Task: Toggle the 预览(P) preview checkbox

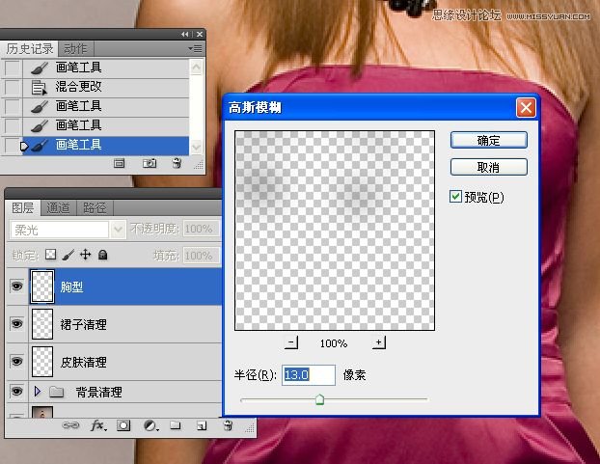Action: click(x=455, y=197)
